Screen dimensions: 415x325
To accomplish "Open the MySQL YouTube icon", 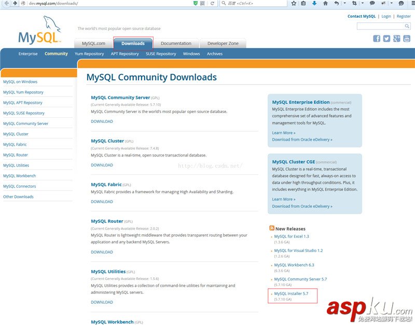I will tap(407, 38).
